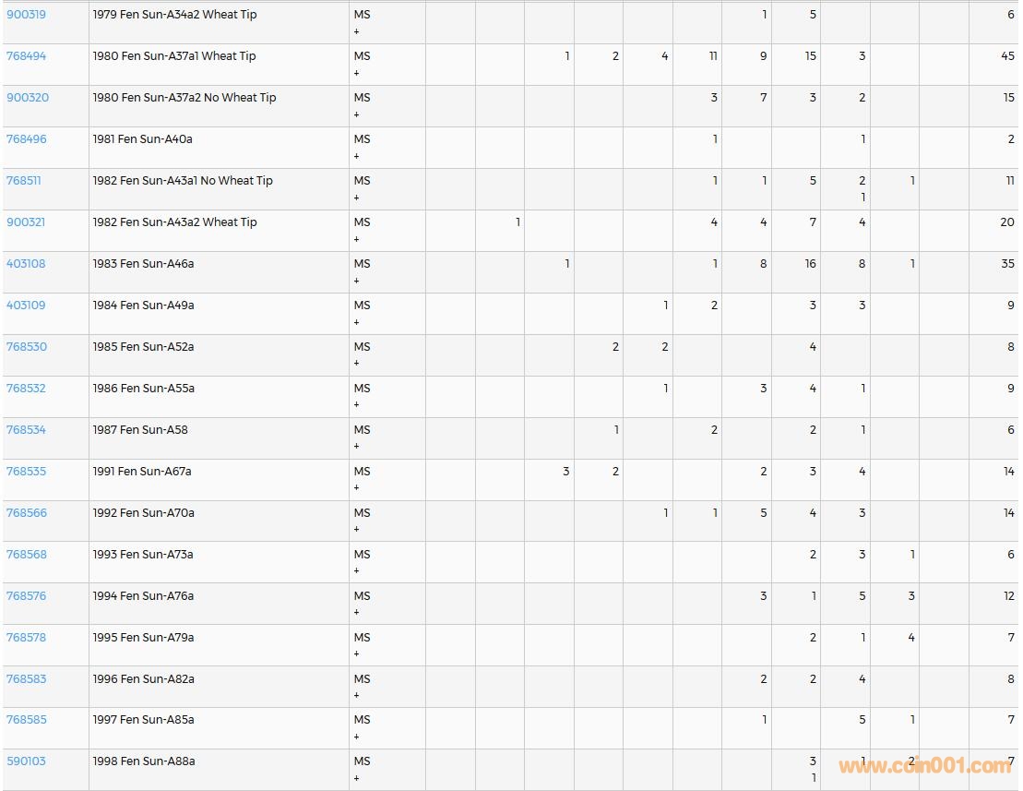Screen dimensions: 1023x791
Task: Follow link 768496 for 1981 Fen
Action: [26, 139]
